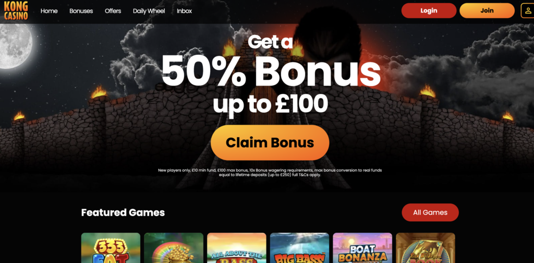
Task: Click the red Login button
Action: (429, 10)
